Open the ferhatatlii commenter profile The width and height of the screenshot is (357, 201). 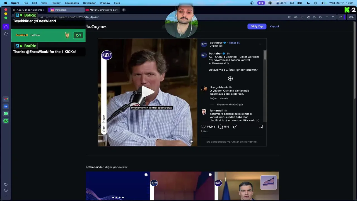tap(216, 111)
